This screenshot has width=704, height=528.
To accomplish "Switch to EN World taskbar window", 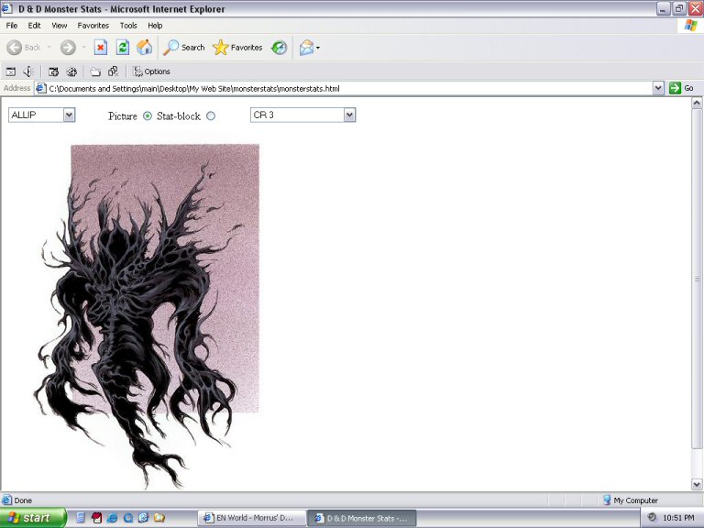I will [251, 518].
